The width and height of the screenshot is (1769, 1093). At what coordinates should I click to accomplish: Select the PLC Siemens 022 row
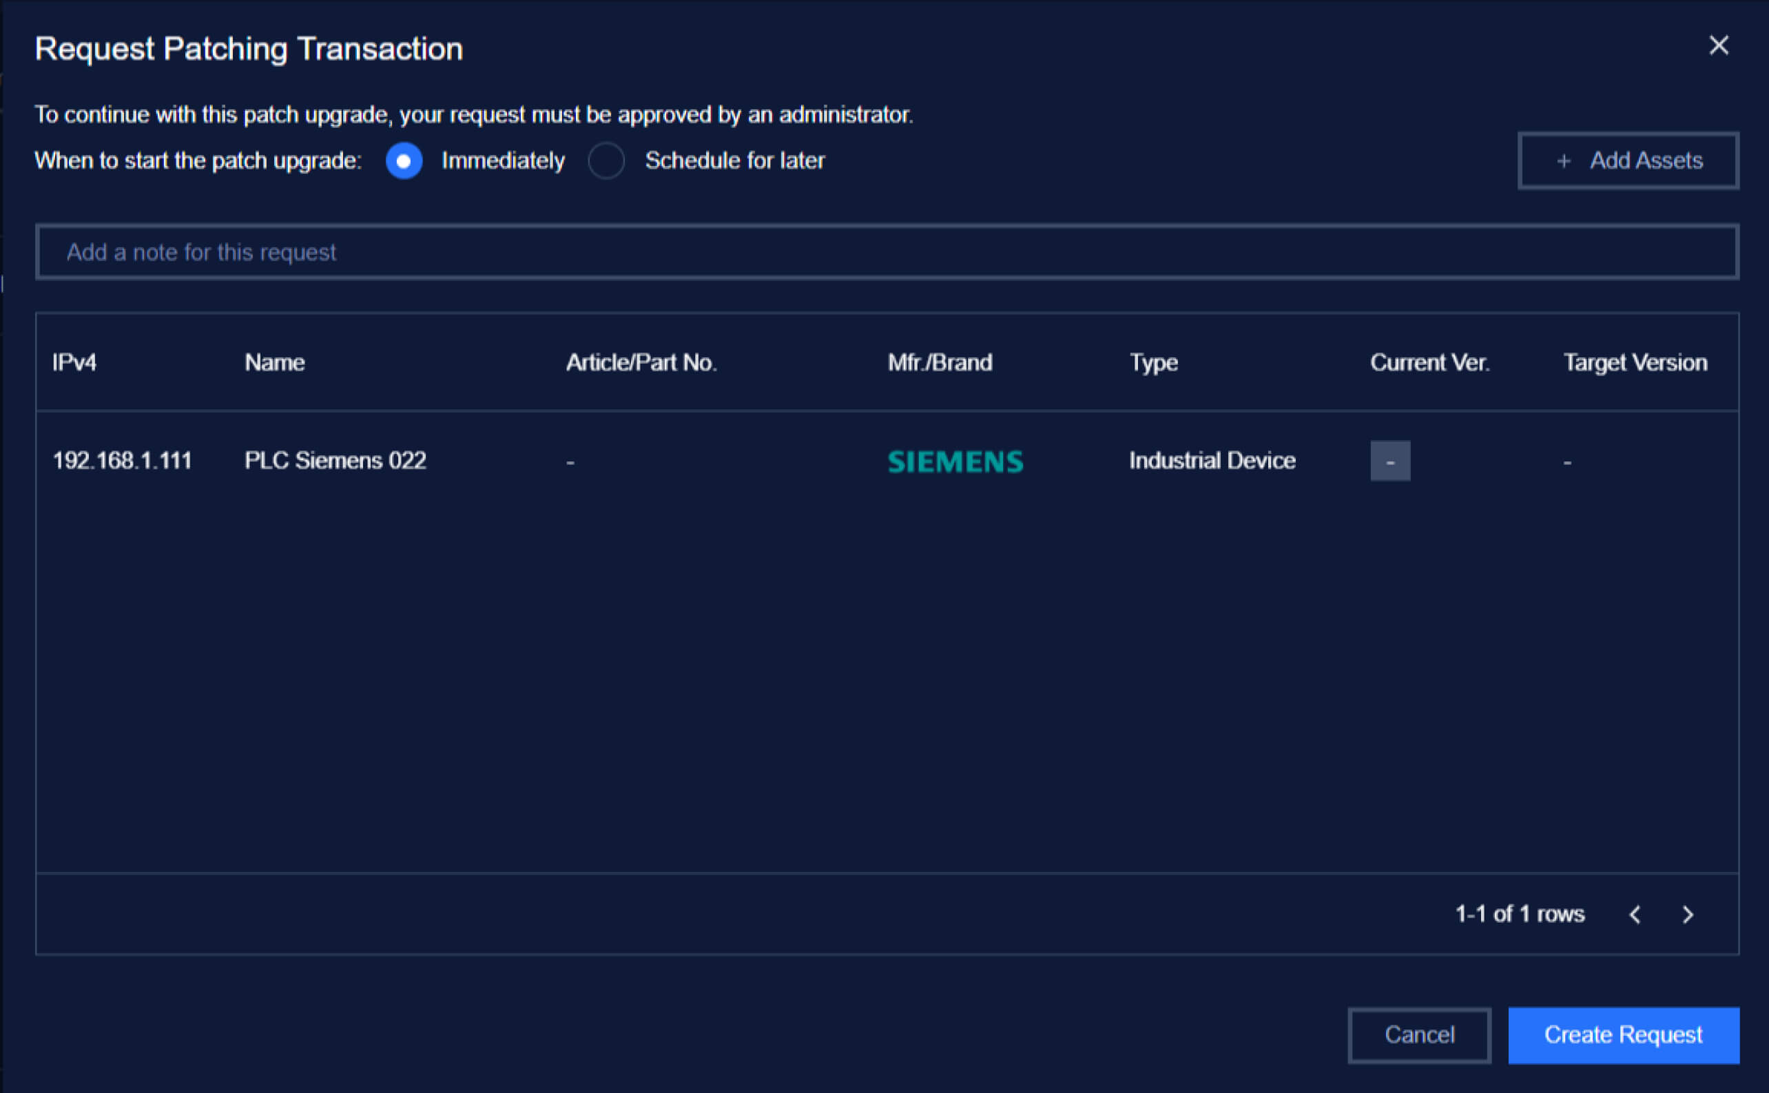[x=335, y=461]
